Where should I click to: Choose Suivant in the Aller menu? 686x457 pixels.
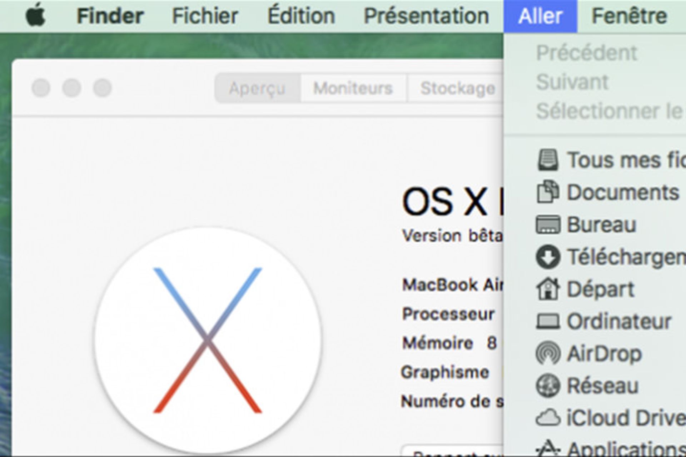tap(572, 82)
